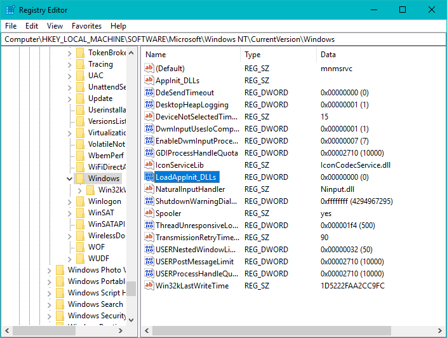Screen dimensions: 447x338
Task: Click the string icon beside IconServiceLib
Action: (149, 165)
